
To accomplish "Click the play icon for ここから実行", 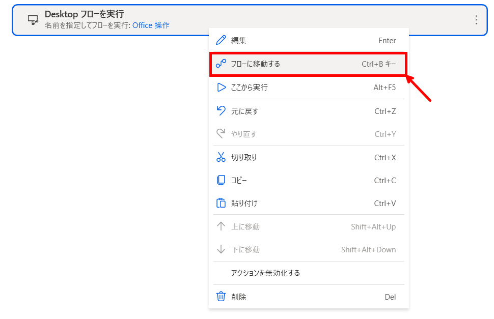I will click(221, 88).
